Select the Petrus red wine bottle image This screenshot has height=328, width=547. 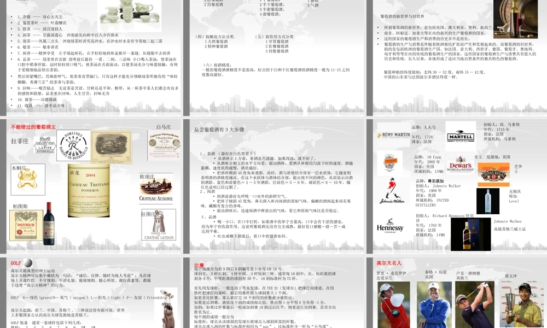[49, 224]
